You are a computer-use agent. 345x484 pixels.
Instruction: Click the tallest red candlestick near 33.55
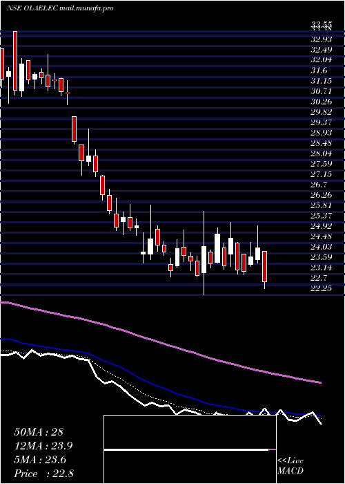click(15, 61)
